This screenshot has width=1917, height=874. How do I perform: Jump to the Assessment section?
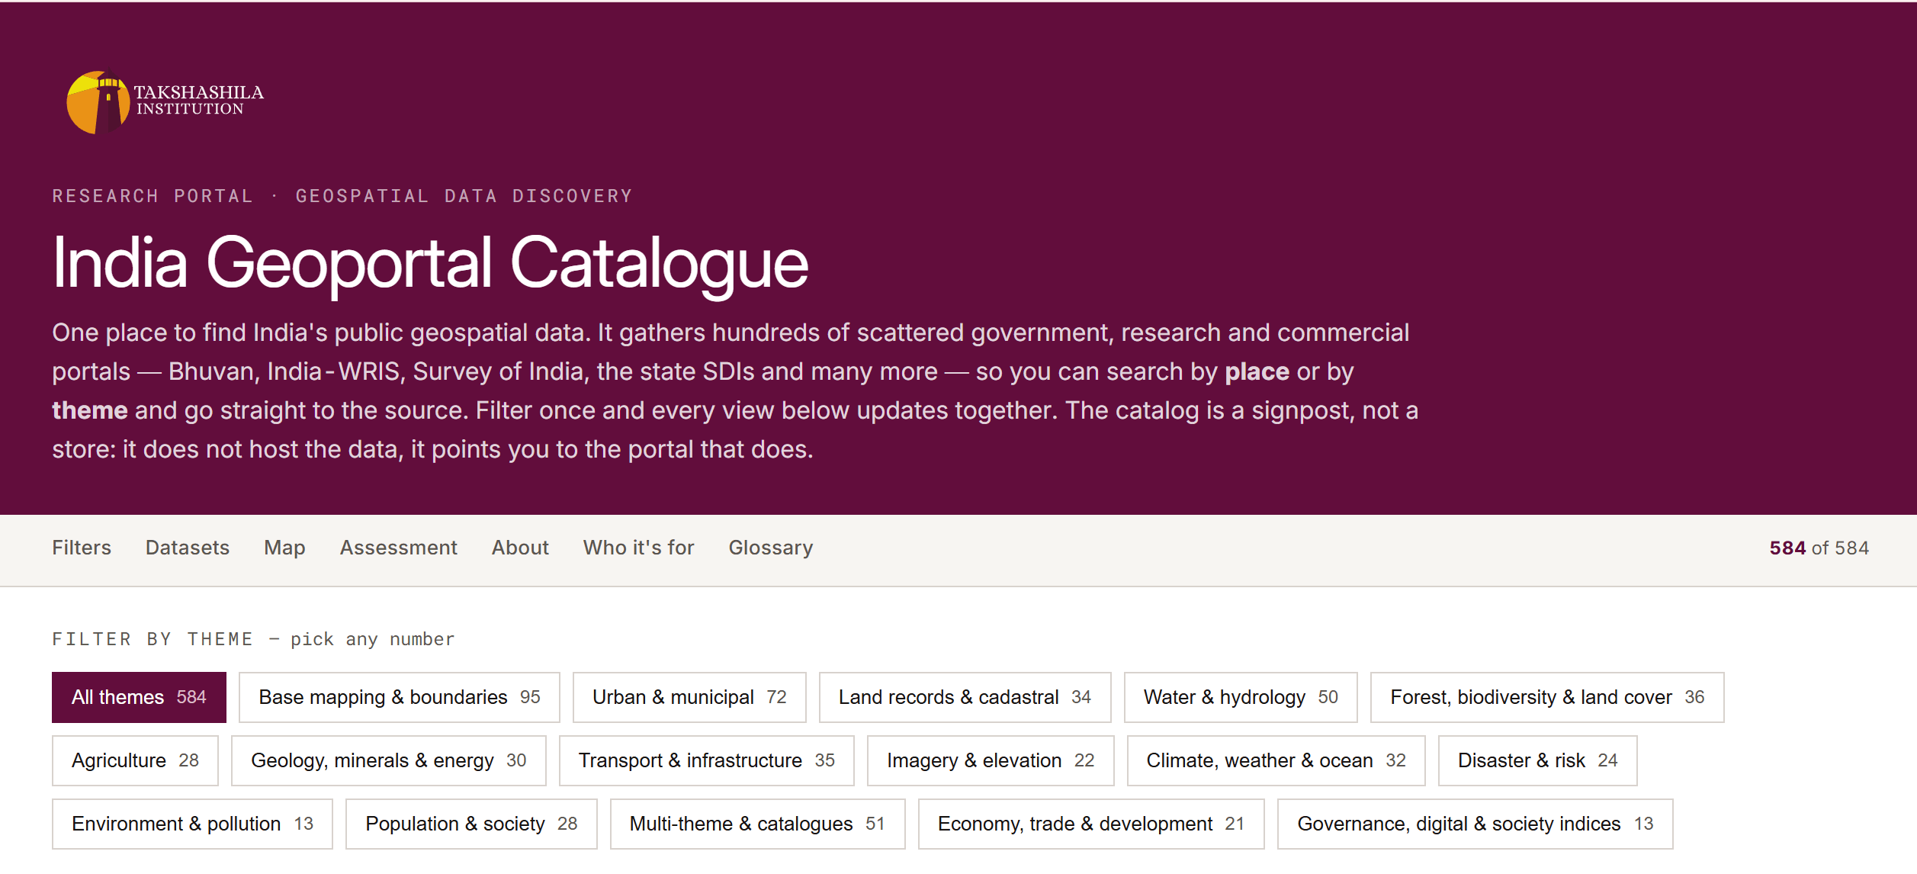coord(399,548)
